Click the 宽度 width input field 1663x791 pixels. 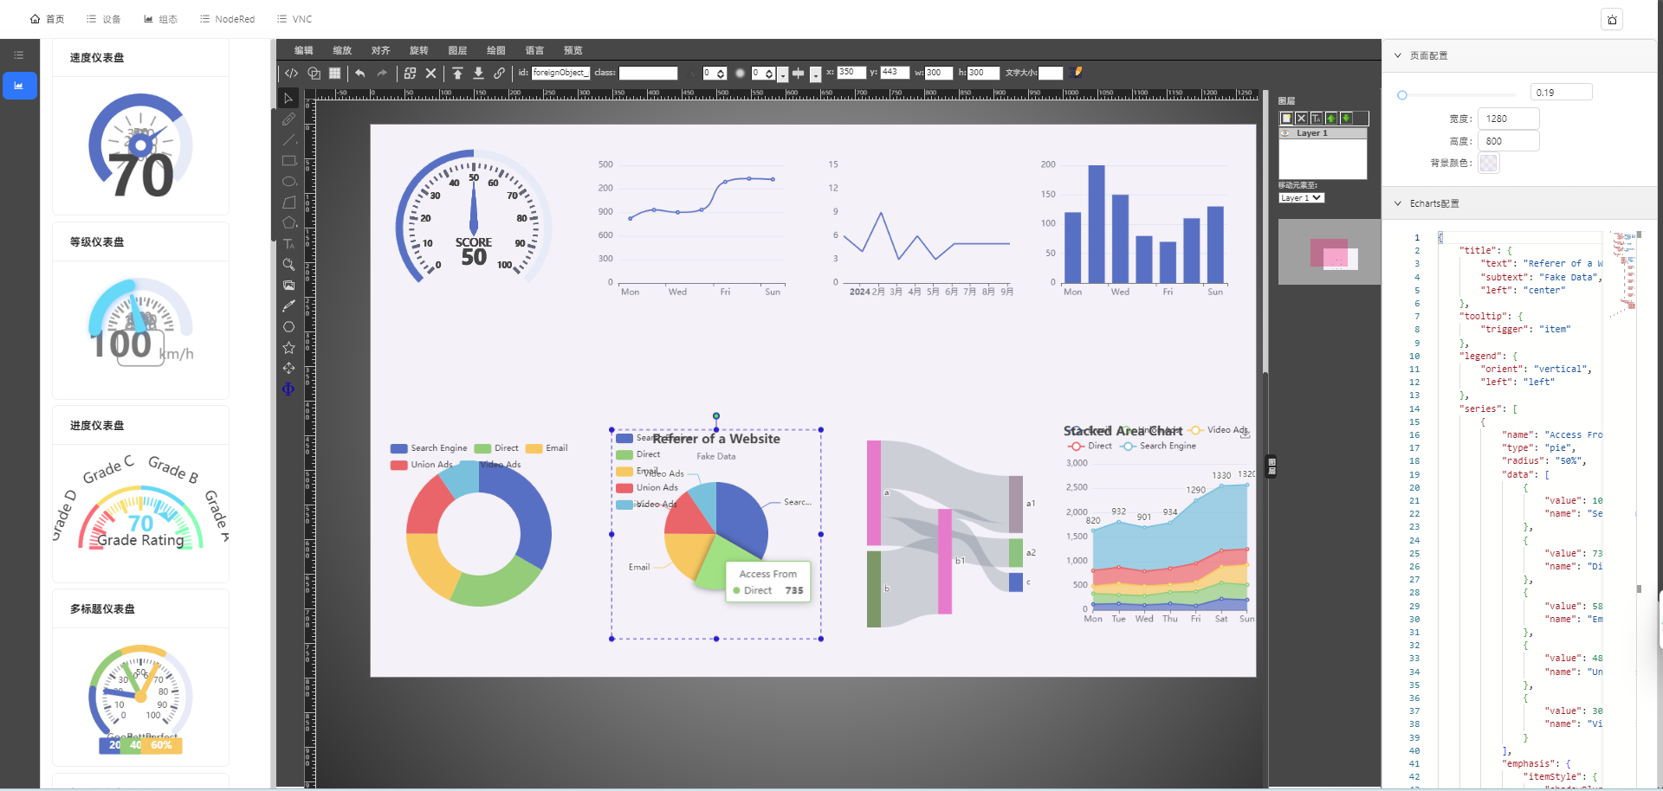[x=1509, y=119]
